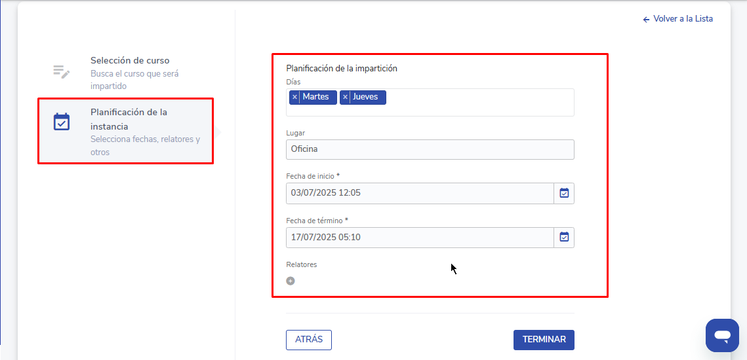Click the back arrow icon at top right

coord(646,20)
